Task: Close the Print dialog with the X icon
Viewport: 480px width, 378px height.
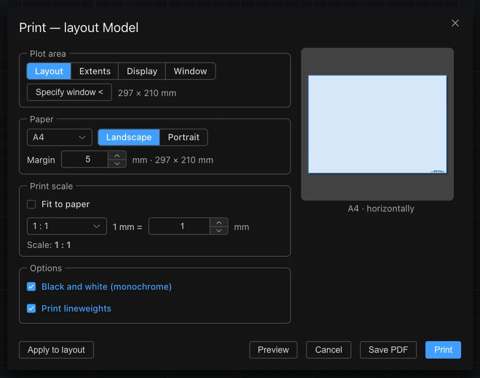Action: point(455,23)
